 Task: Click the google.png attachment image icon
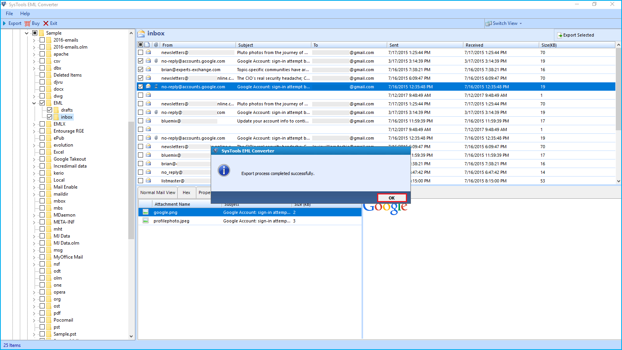tap(145, 212)
